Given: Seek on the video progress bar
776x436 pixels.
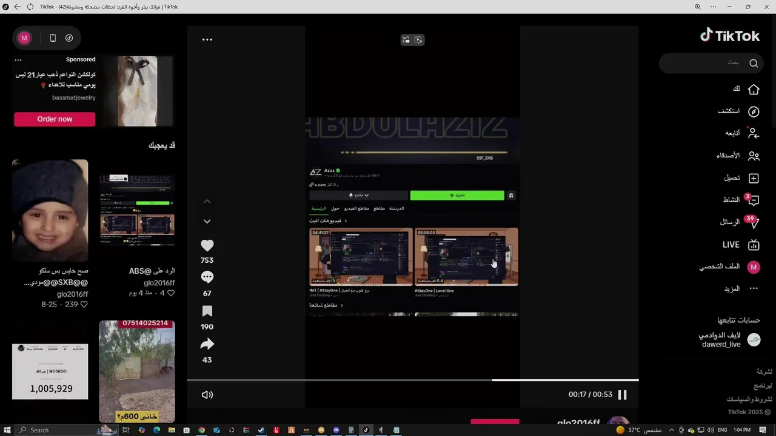Looking at the screenshot, I should pyautogui.click(x=412, y=380).
